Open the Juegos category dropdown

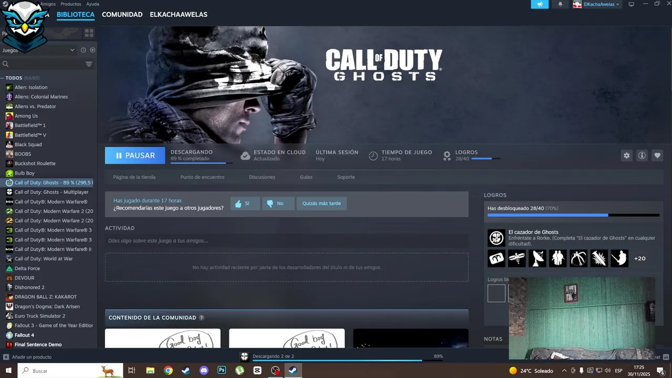pyautogui.click(x=38, y=50)
